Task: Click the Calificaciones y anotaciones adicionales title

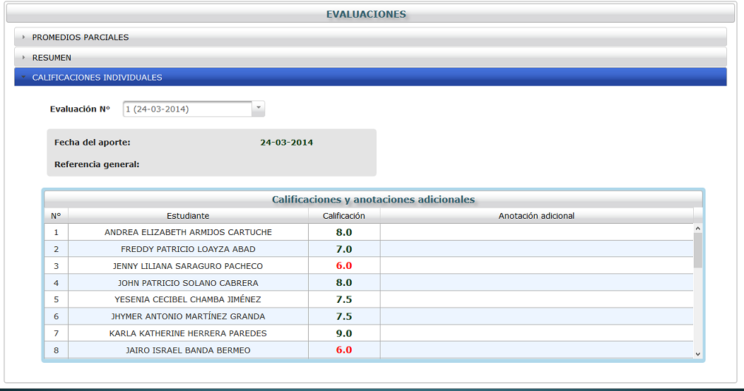Action: tap(374, 200)
